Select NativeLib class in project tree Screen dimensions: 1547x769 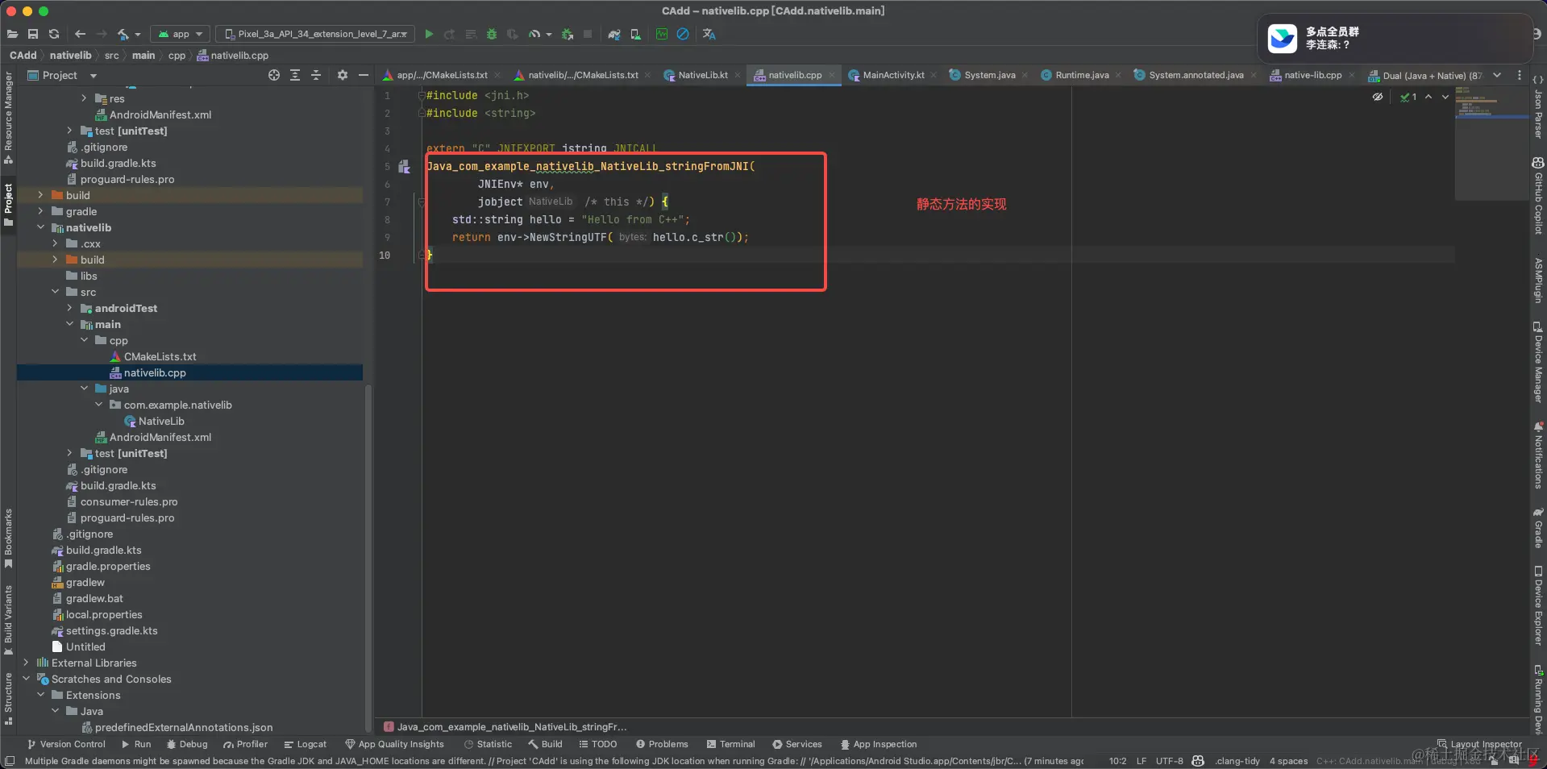(154, 421)
